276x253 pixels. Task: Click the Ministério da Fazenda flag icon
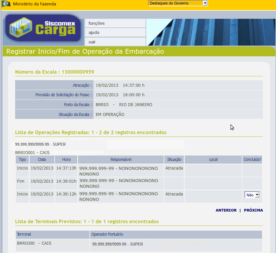coord(6,4)
